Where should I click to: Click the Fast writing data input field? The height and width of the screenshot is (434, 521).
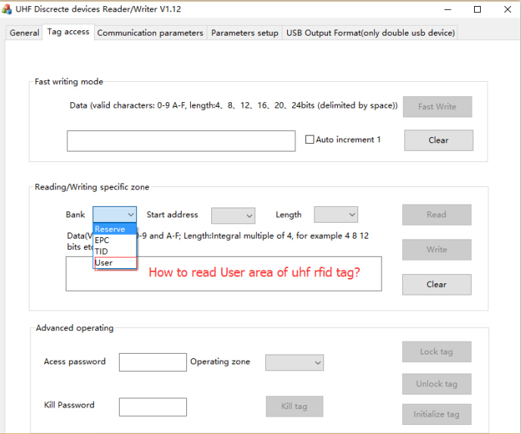click(x=181, y=141)
